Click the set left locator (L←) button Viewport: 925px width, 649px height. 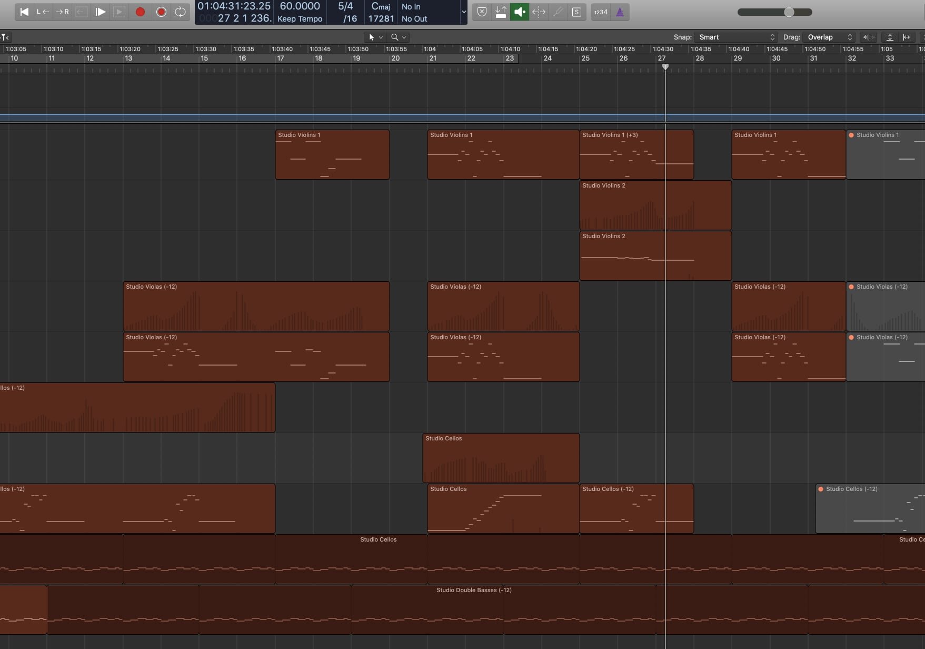43,12
